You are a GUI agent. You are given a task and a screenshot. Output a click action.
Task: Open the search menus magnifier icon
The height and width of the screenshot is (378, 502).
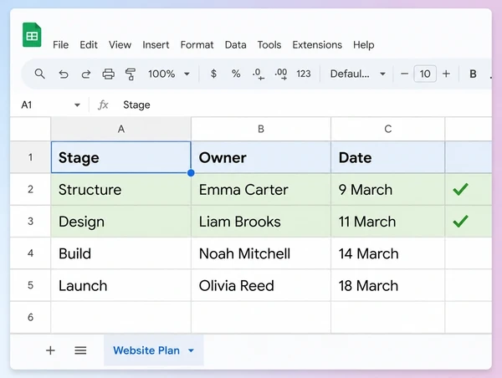click(39, 74)
